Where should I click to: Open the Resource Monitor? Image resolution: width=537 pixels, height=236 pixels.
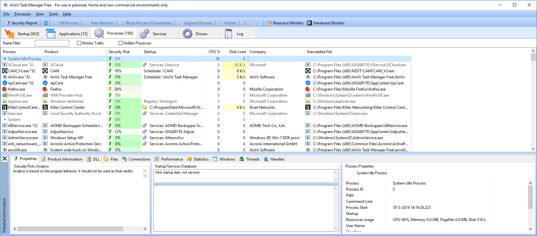[x=285, y=23]
